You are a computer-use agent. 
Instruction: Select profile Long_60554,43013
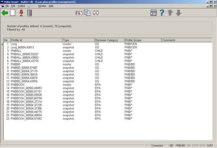(x=108, y=48)
